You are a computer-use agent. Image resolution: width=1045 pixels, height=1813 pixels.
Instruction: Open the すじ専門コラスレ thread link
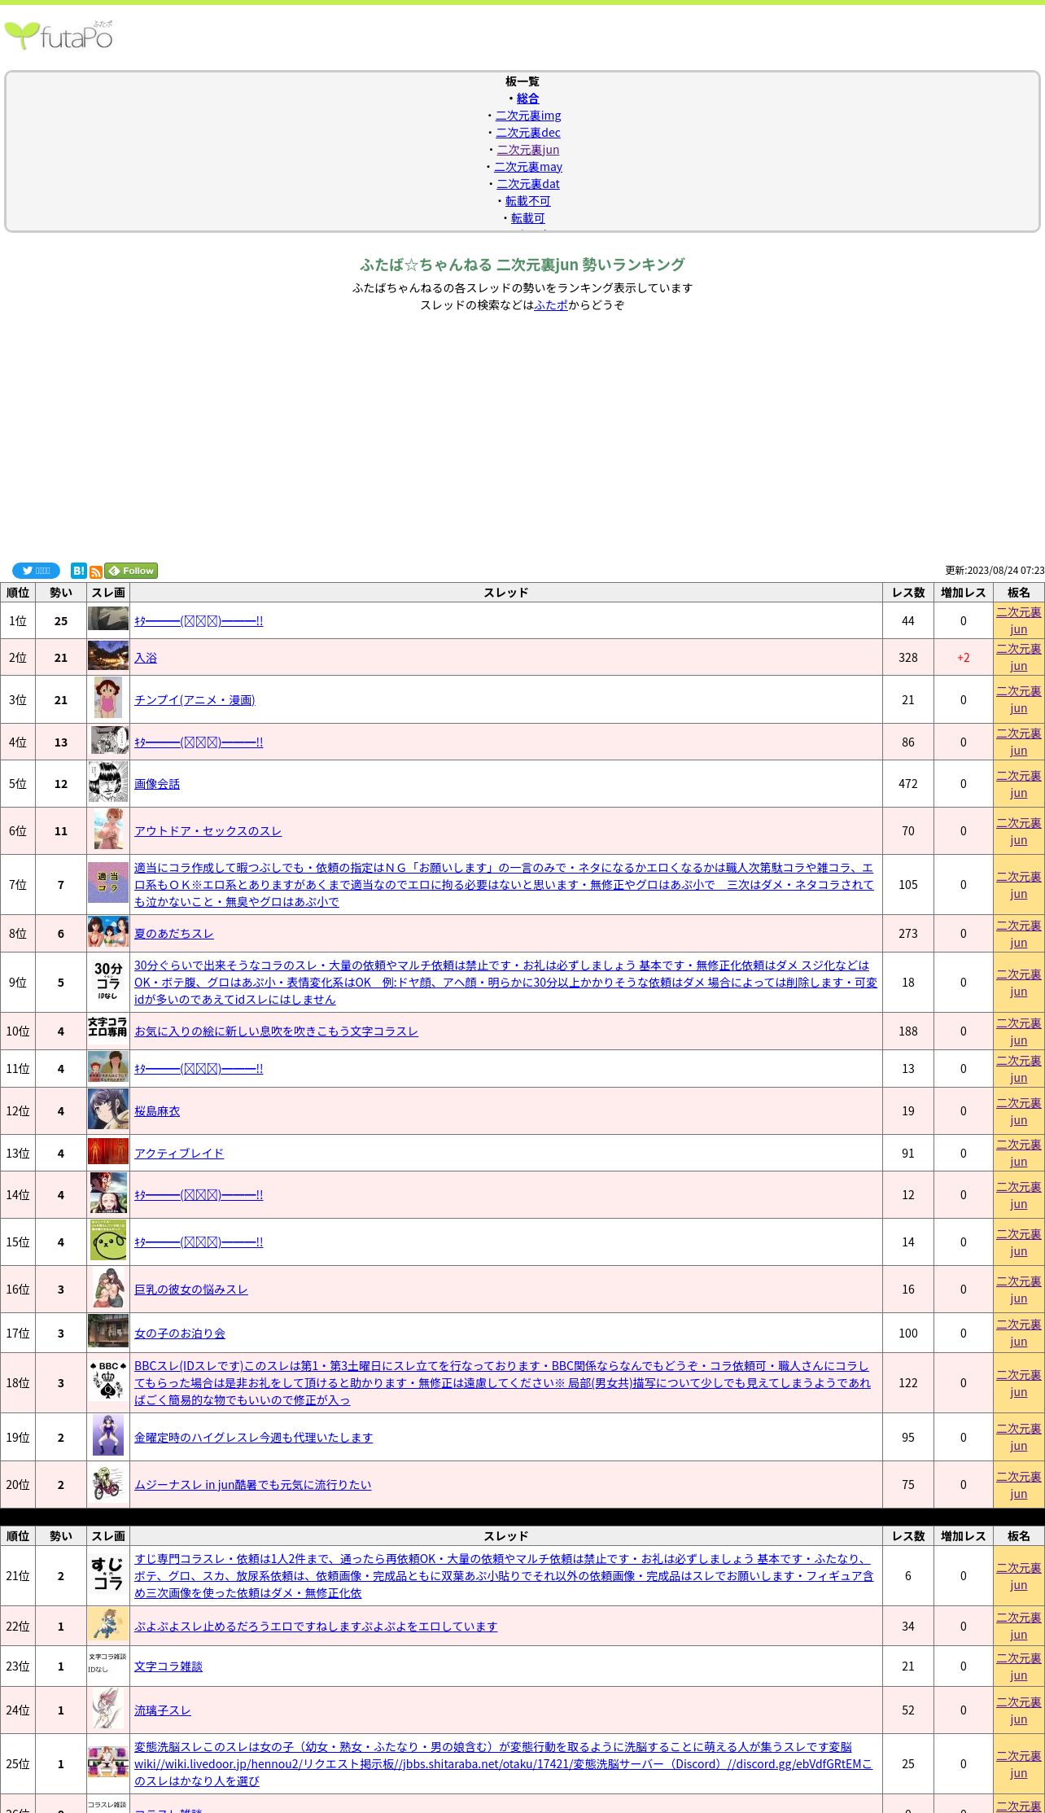coord(504,1576)
